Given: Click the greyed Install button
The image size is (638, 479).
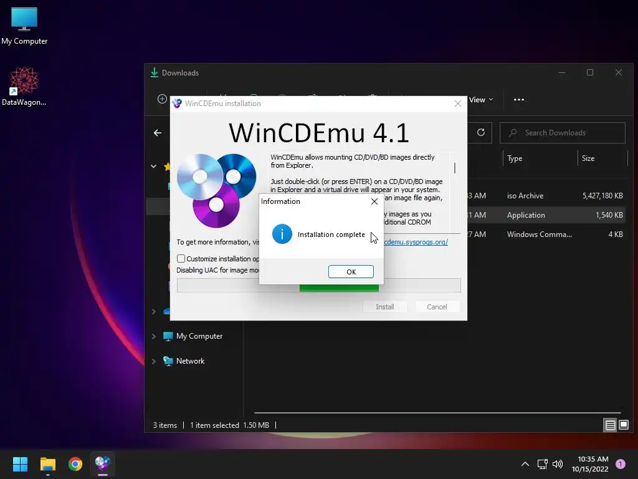Looking at the screenshot, I should click(385, 307).
